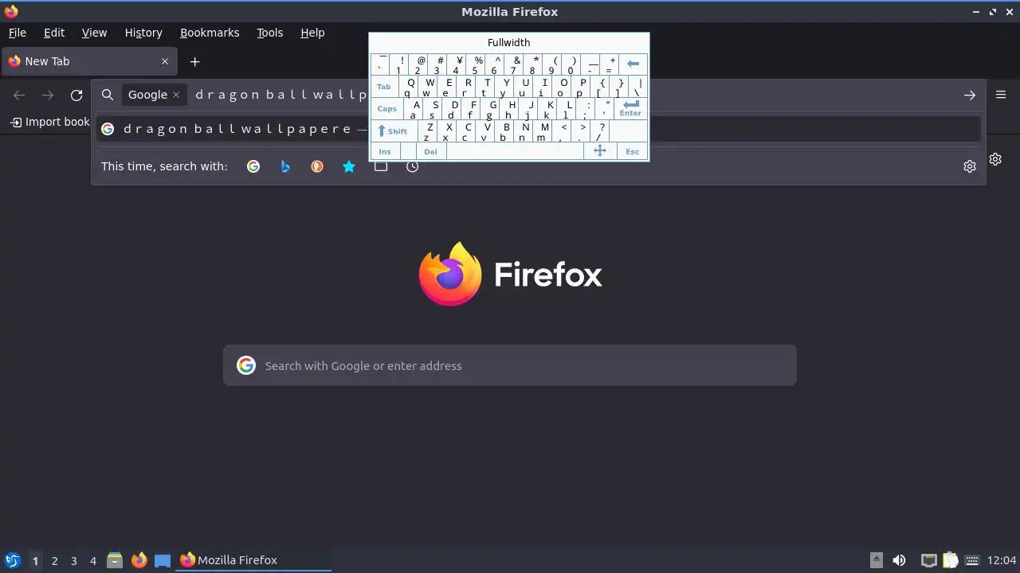Click the show desktop icon in taskbar
The image size is (1020, 573).
tap(163, 560)
